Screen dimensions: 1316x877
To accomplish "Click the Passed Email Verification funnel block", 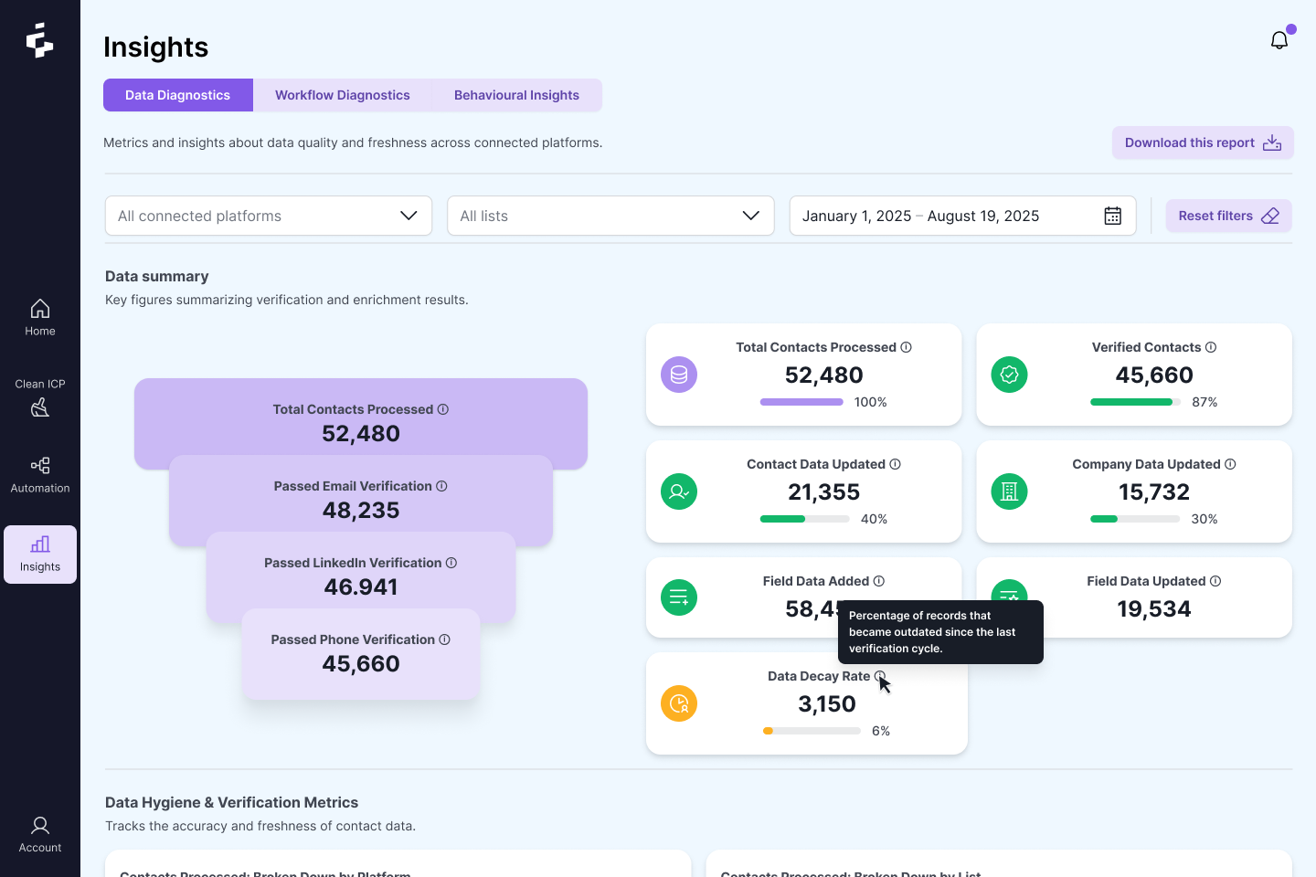I will coord(361,499).
